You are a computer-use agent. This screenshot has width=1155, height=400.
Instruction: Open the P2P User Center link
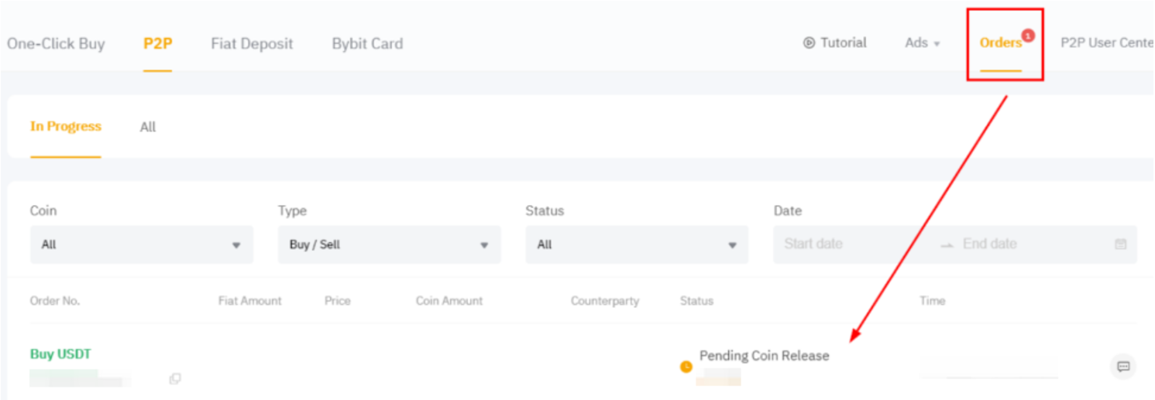pos(1106,43)
